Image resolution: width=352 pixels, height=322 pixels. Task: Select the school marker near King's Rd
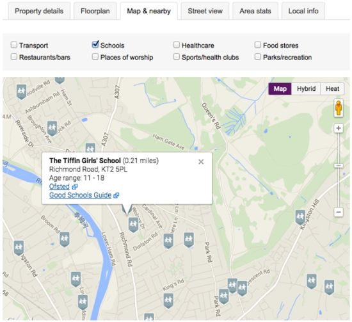(x=168, y=301)
